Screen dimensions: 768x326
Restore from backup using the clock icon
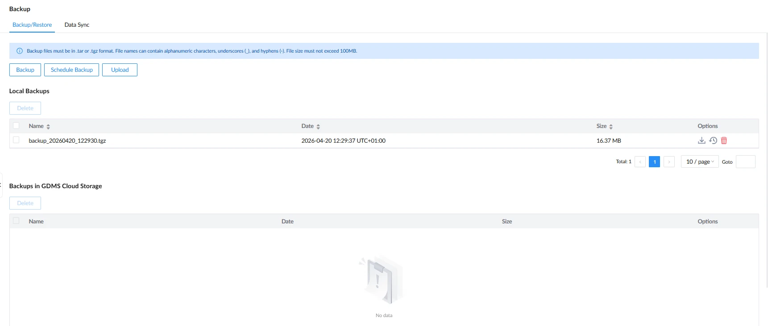(713, 140)
